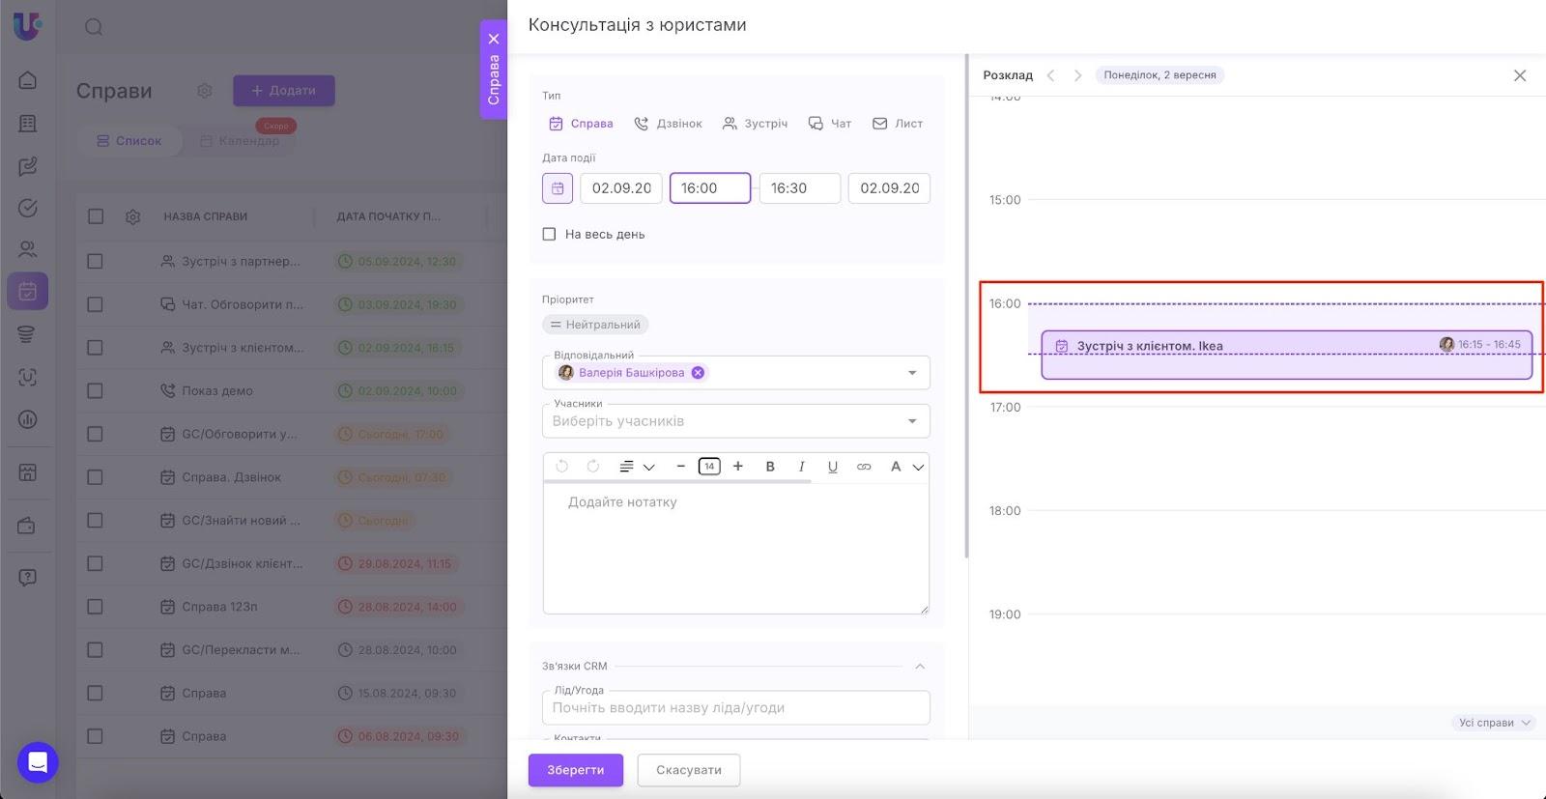Open the text color dropdown
The width and height of the screenshot is (1546, 799).
[x=906, y=467]
